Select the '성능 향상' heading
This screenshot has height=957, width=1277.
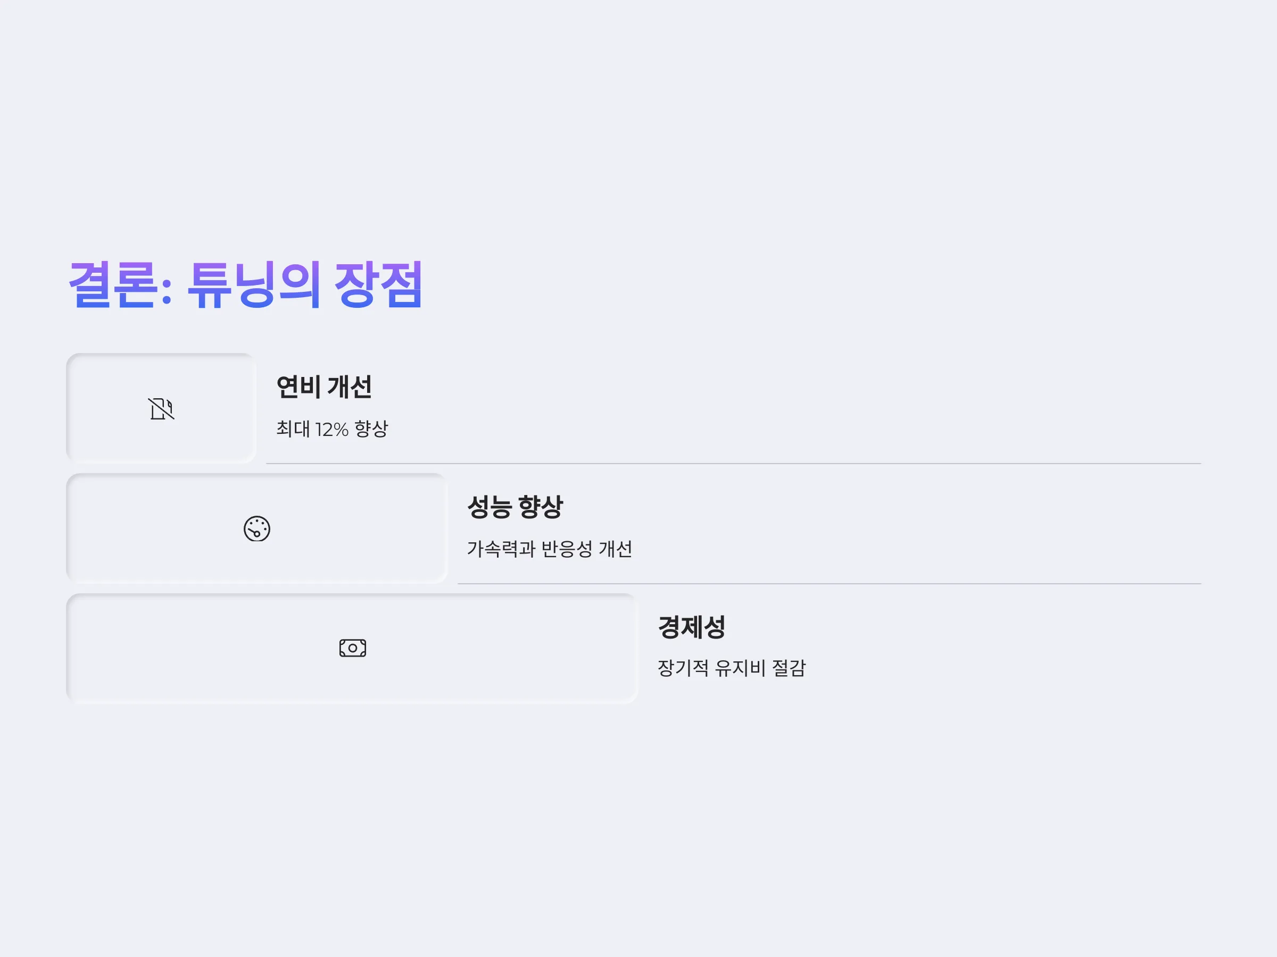coord(515,507)
